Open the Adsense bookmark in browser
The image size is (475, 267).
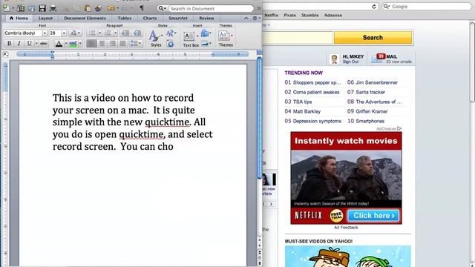[333, 15]
